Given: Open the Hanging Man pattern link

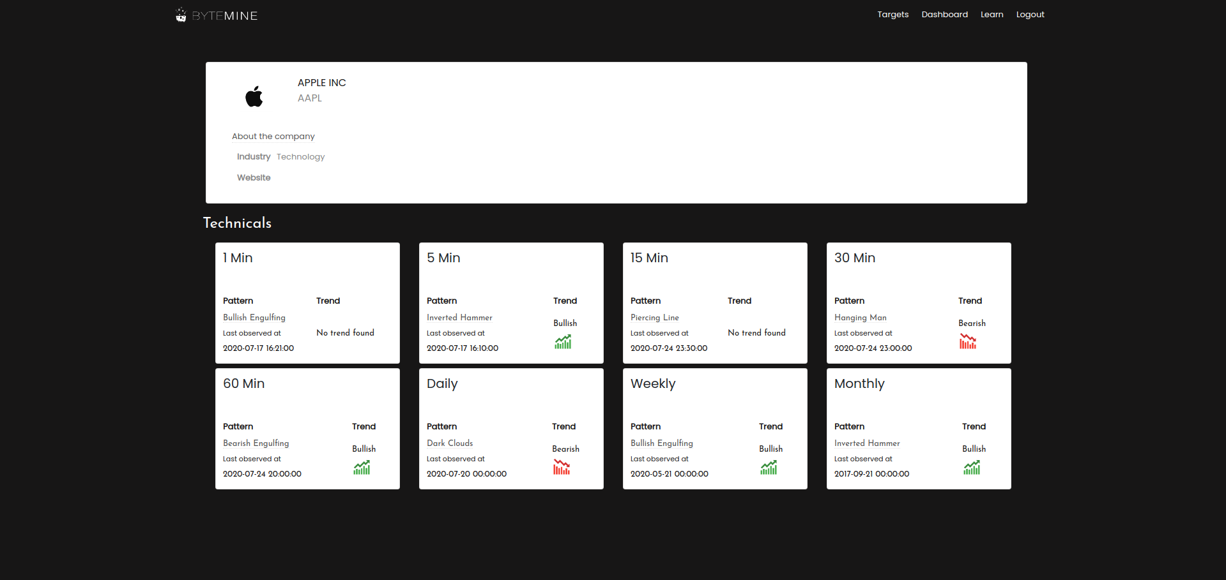Looking at the screenshot, I should click(860, 318).
